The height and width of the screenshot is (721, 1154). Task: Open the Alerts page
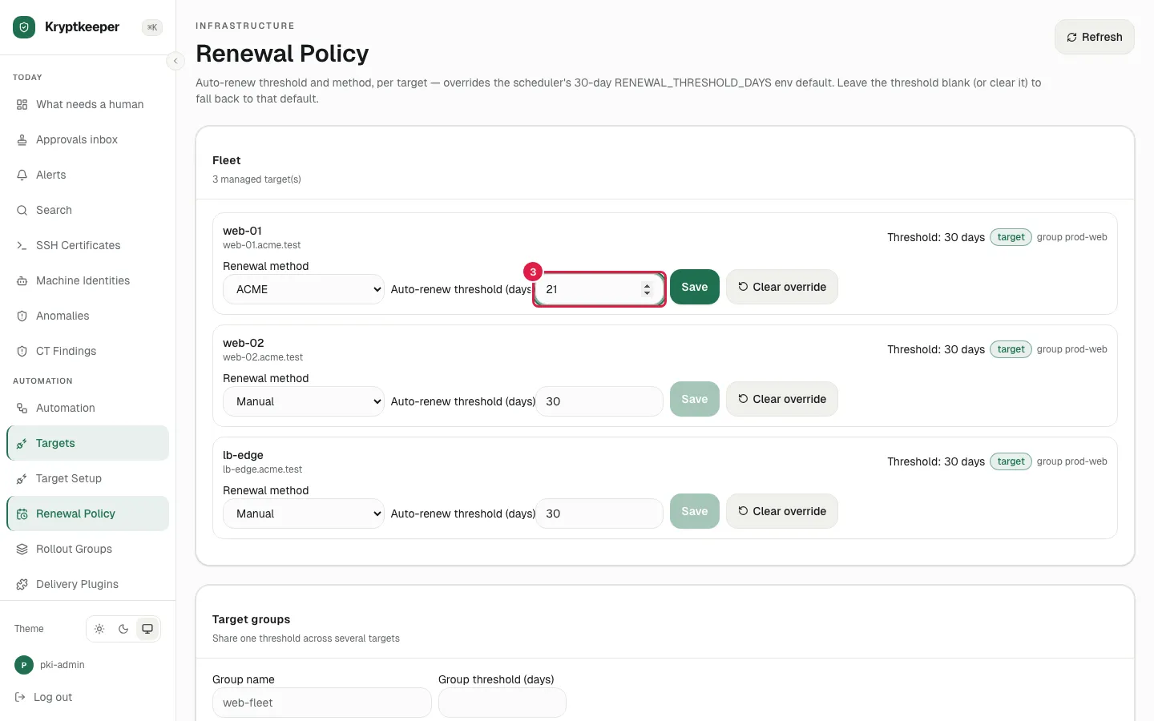[x=88, y=175]
